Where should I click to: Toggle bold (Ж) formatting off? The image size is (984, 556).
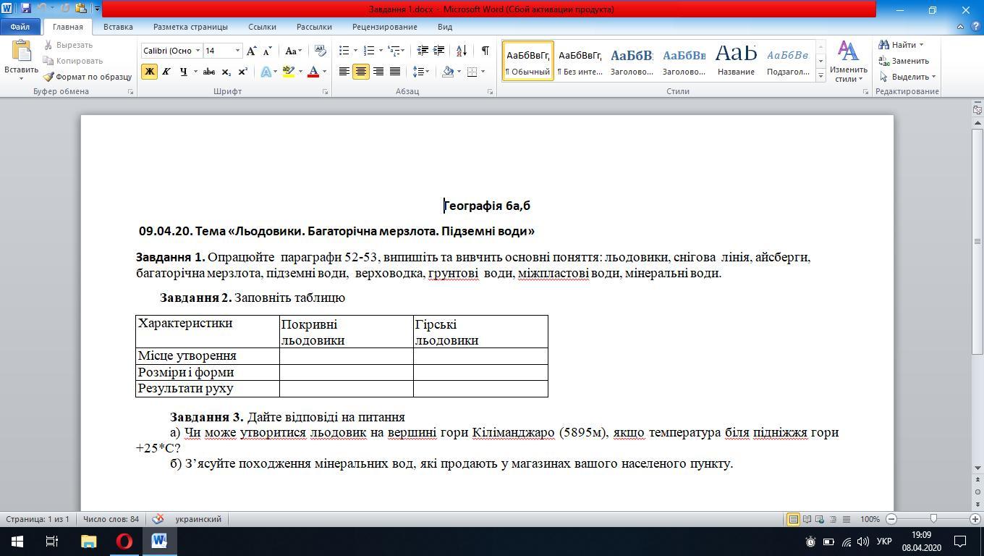[x=150, y=72]
